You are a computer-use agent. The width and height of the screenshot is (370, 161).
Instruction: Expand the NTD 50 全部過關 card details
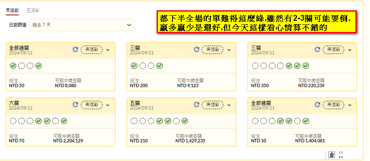[x=108, y=50]
